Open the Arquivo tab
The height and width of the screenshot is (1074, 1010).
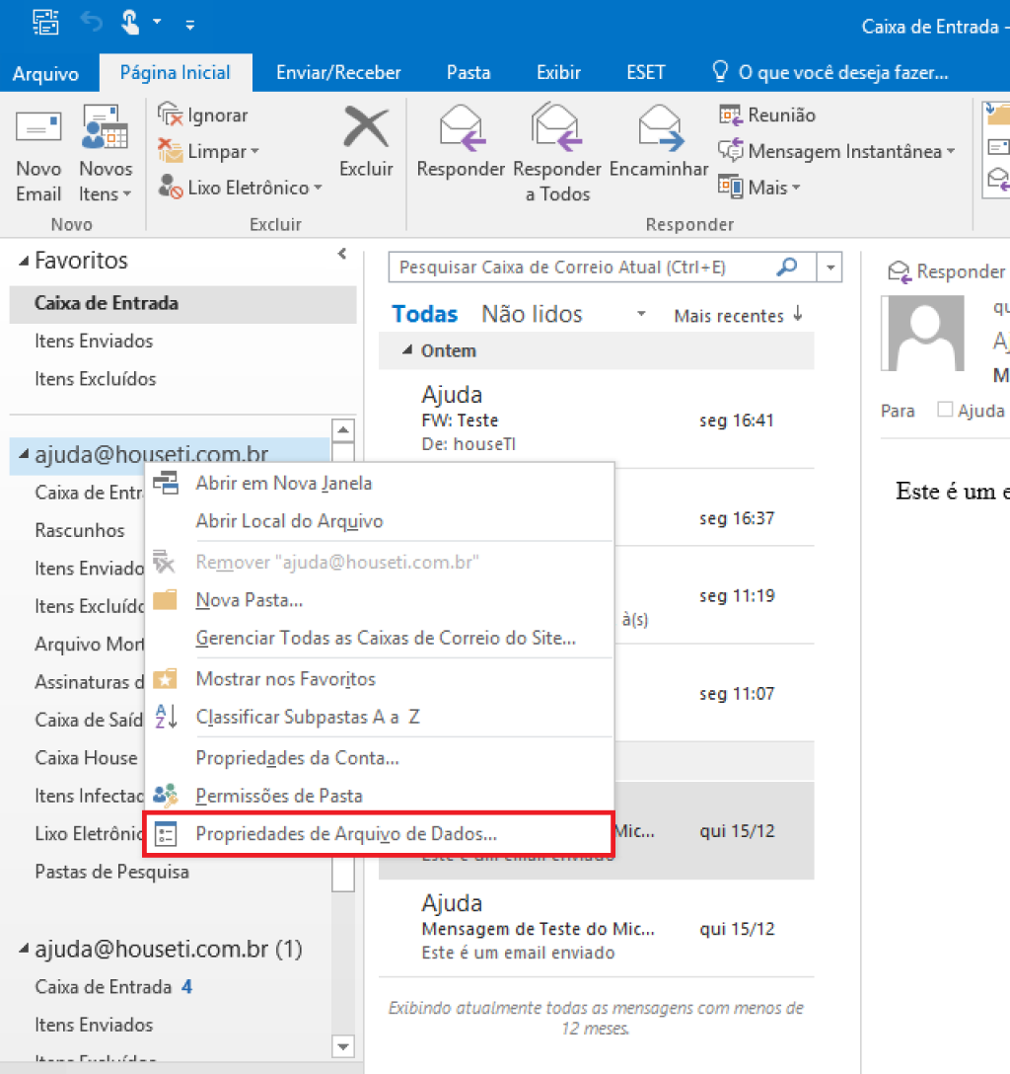pos(45,73)
